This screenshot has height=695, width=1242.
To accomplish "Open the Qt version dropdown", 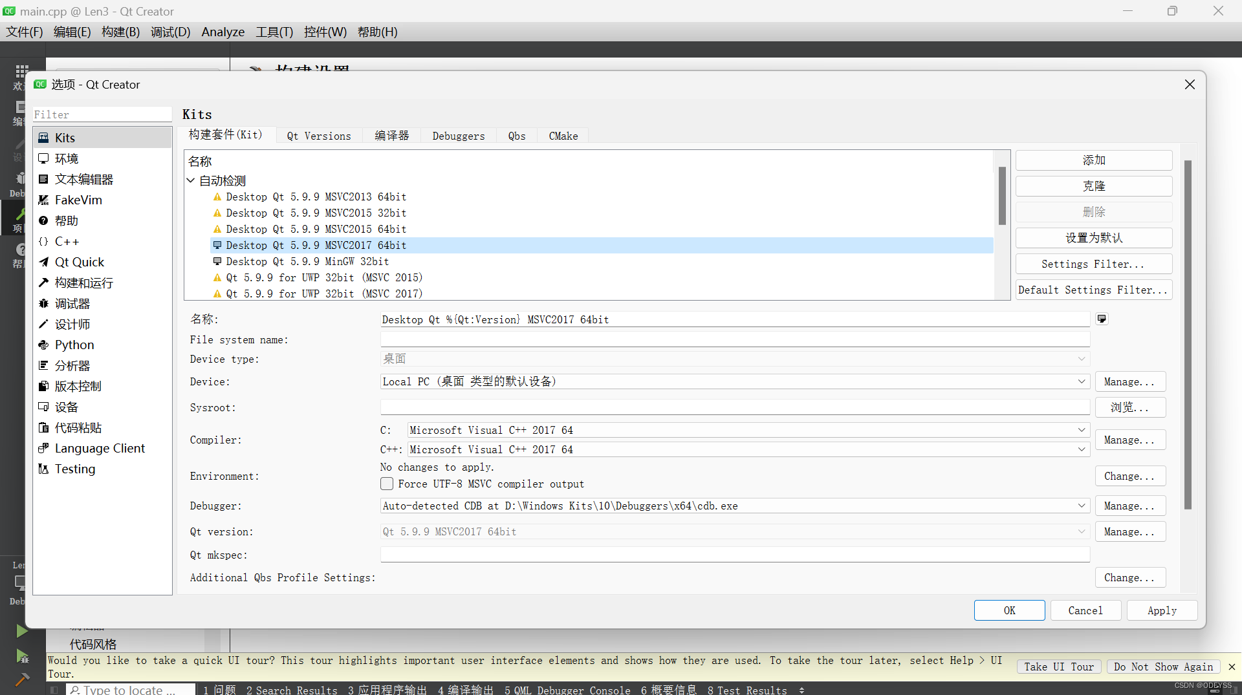I will tap(735, 531).
